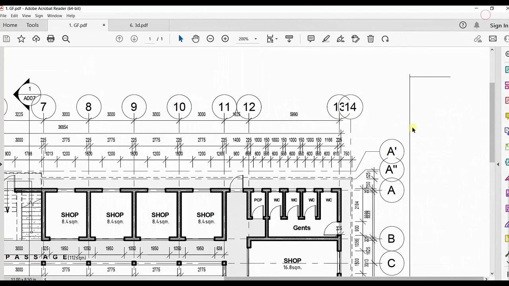Upload the file to cloud storage
Image resolution: width=509 pixels, height=286 pixels.
(36, 39)
